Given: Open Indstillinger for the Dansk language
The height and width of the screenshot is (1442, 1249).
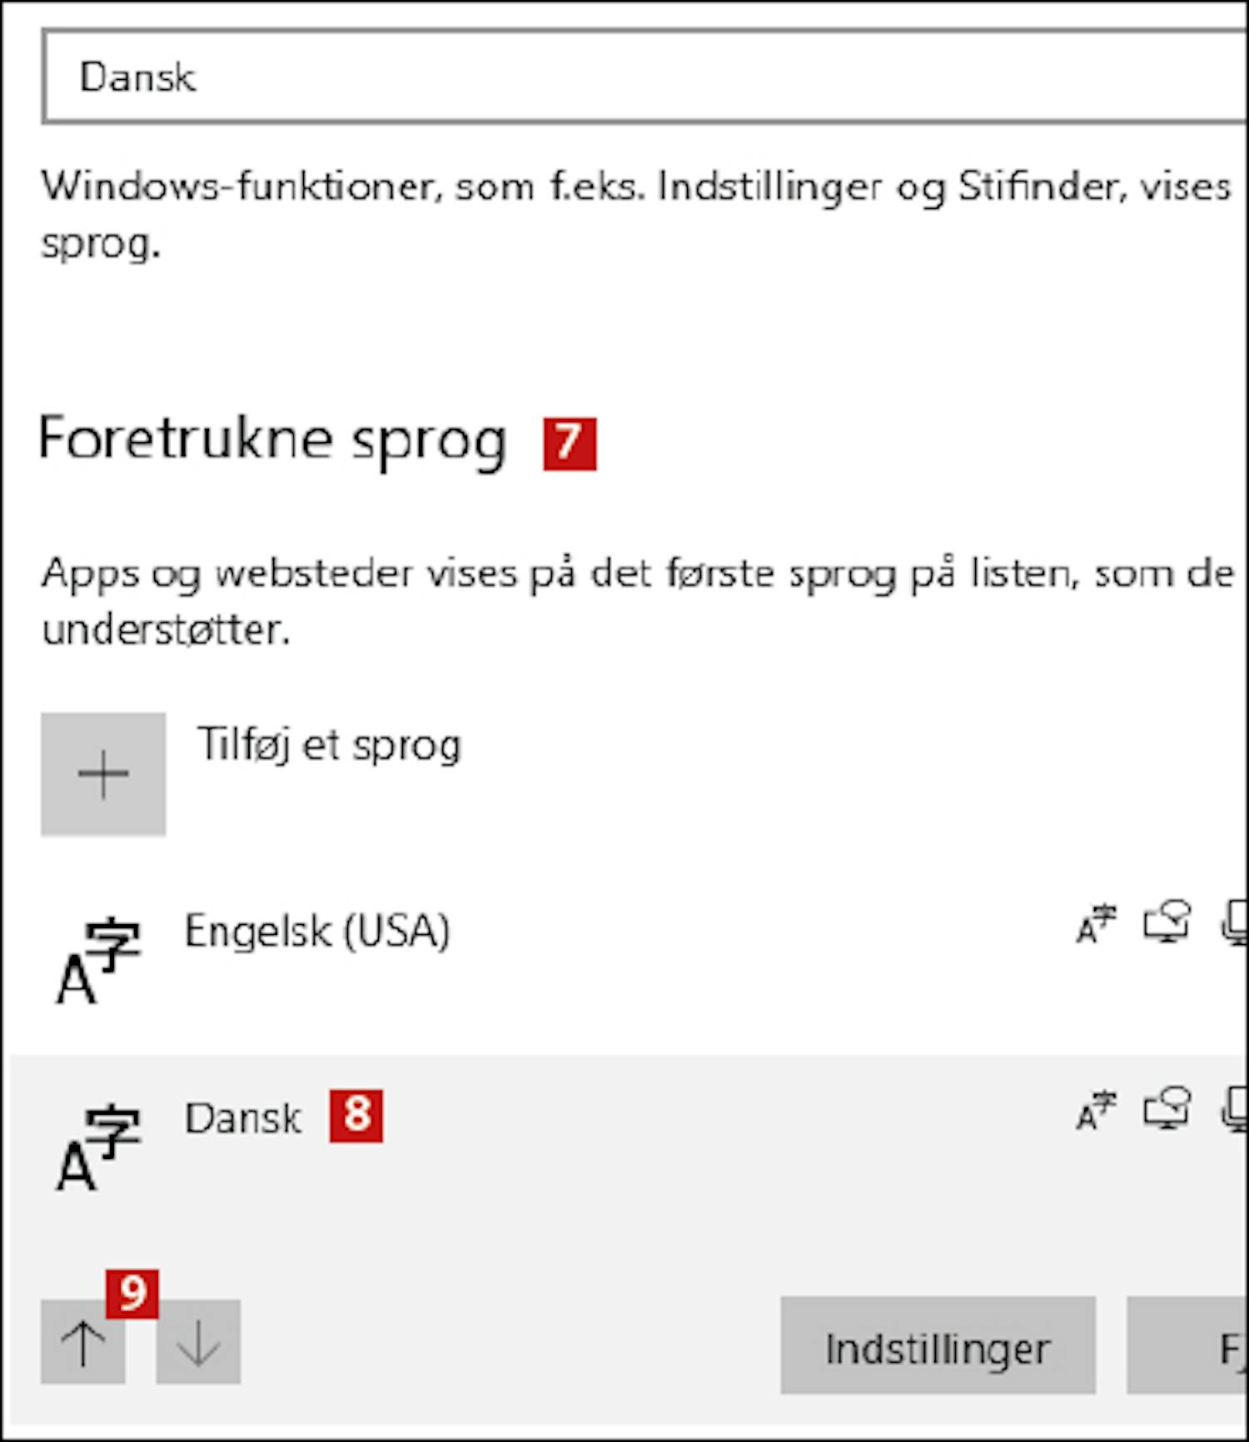Looking at the screenshot, I should [x=938, y=1345].
